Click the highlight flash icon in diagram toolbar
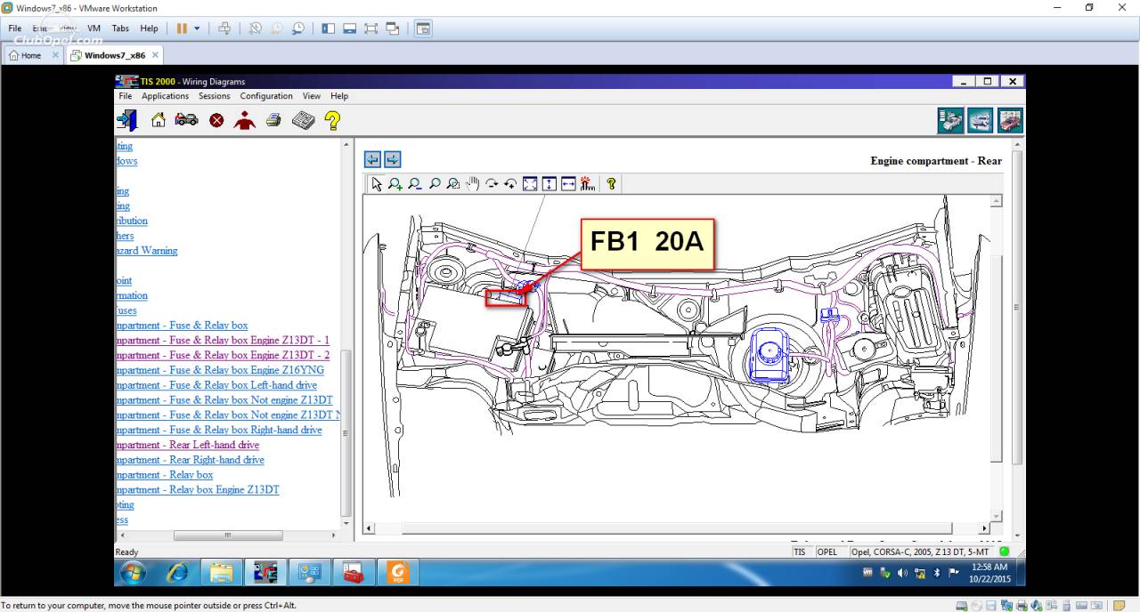The image size is (1140, 612). tap(587, 184)
